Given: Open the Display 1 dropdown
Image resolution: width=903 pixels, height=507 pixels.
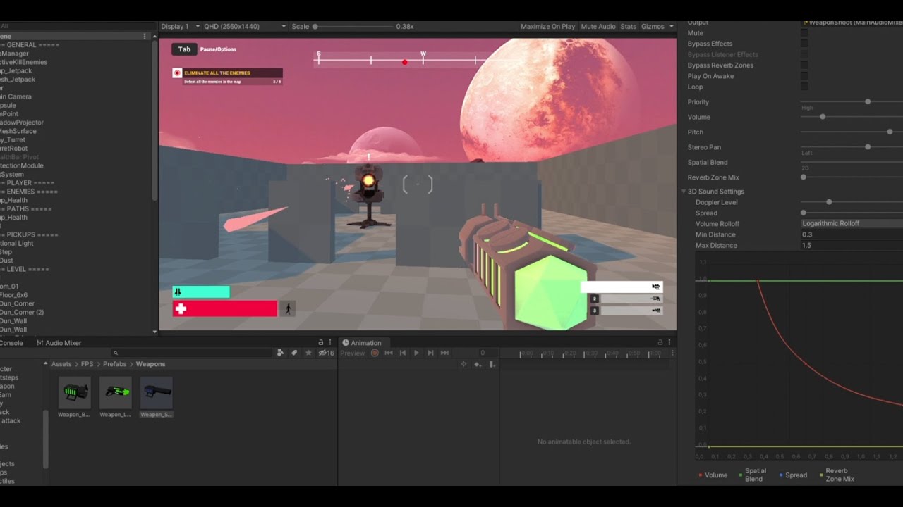Looking at the screenshot, I should (181, 26).
